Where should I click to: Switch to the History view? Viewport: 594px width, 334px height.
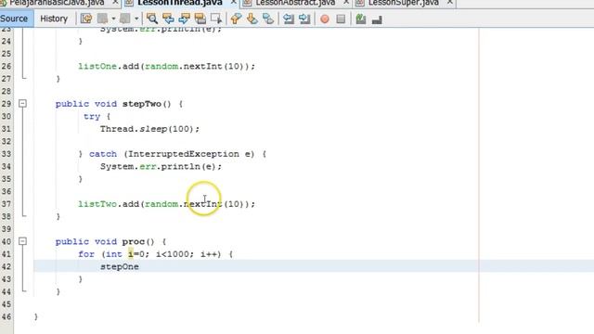click(54, 19)
